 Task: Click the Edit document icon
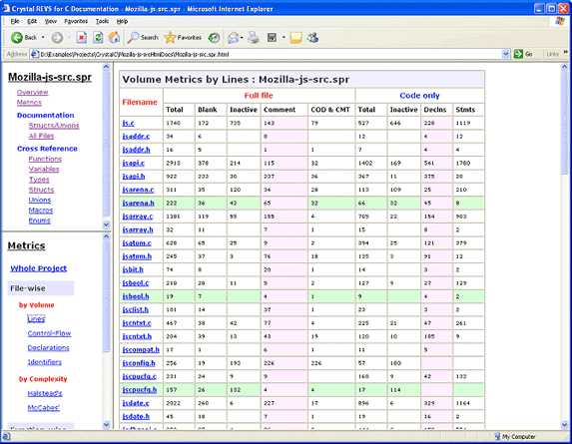click(x=272, y=37)
